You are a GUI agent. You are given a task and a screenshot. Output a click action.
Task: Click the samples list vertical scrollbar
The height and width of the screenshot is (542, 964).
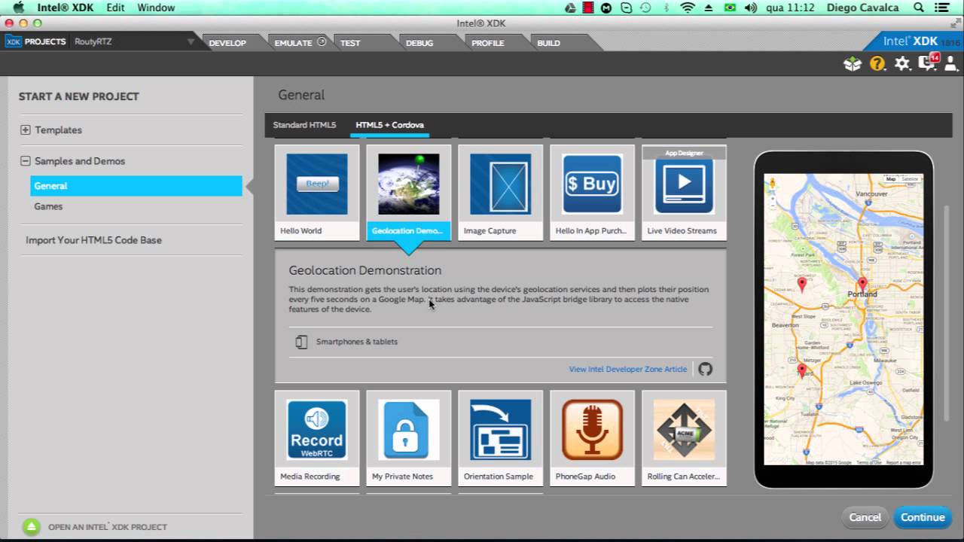point(947,312)
